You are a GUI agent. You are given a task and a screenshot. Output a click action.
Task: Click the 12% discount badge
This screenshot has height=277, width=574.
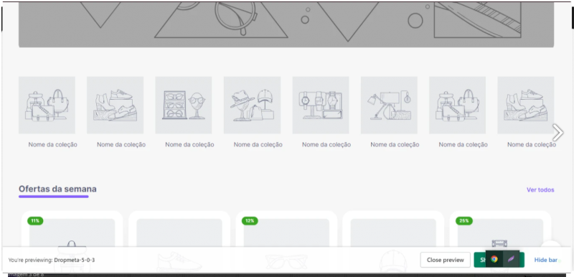(x=250, y=220)
